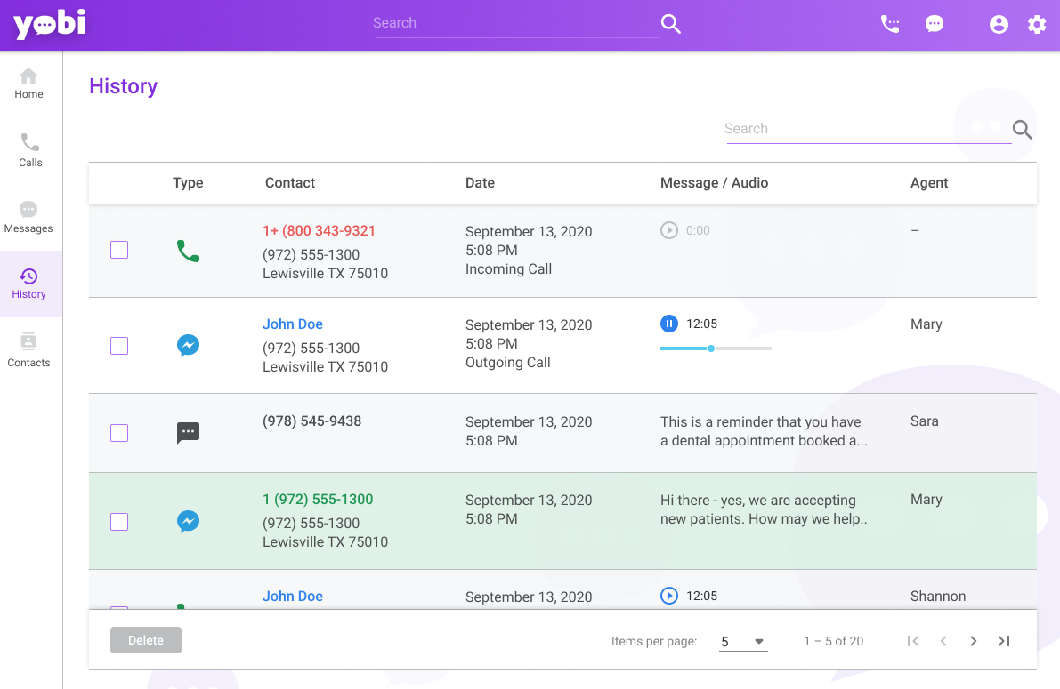
Task: Open Home in the sidebar
Action: tap(28, 83)
